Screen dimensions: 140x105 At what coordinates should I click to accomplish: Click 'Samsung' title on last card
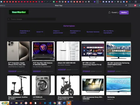[111, 97]
